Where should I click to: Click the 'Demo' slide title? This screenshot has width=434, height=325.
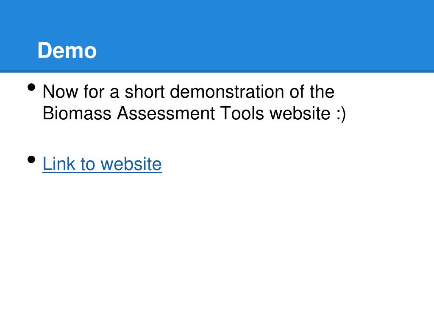(x=67, y=50)
